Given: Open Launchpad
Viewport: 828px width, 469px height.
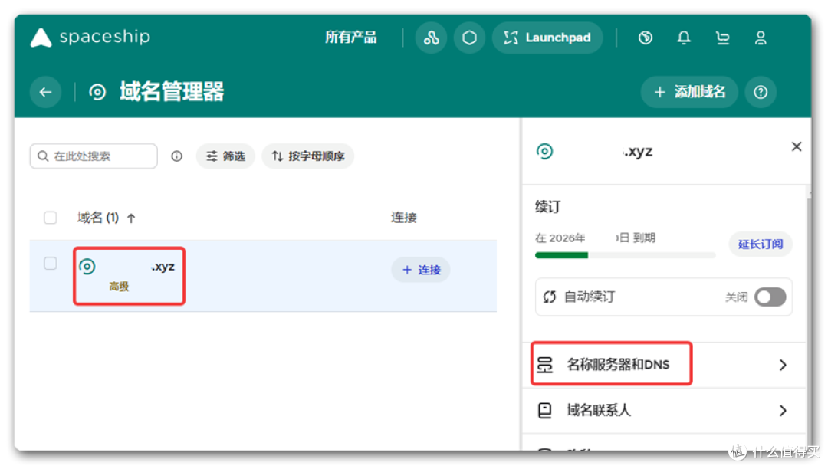Looking at the screenshot, I should (547, 38).
